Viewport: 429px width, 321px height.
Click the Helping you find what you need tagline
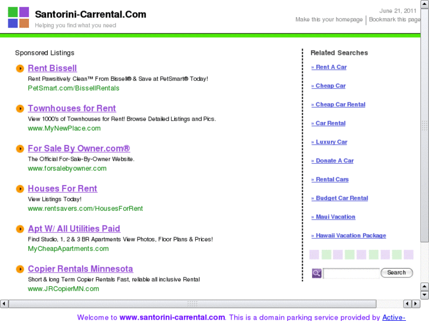tap(76, 25)
